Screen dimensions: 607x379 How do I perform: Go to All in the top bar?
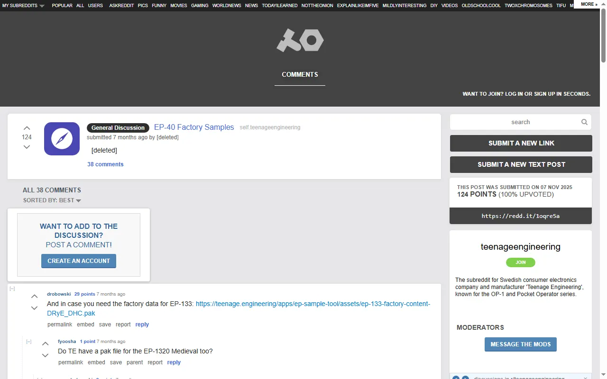click(80, 6)
